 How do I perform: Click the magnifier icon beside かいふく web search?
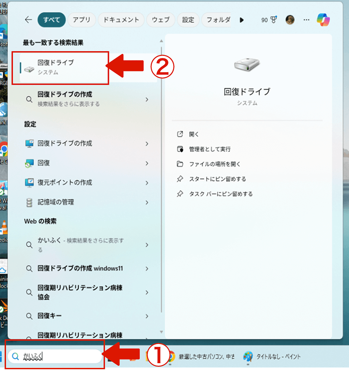(x=29, y=244)
